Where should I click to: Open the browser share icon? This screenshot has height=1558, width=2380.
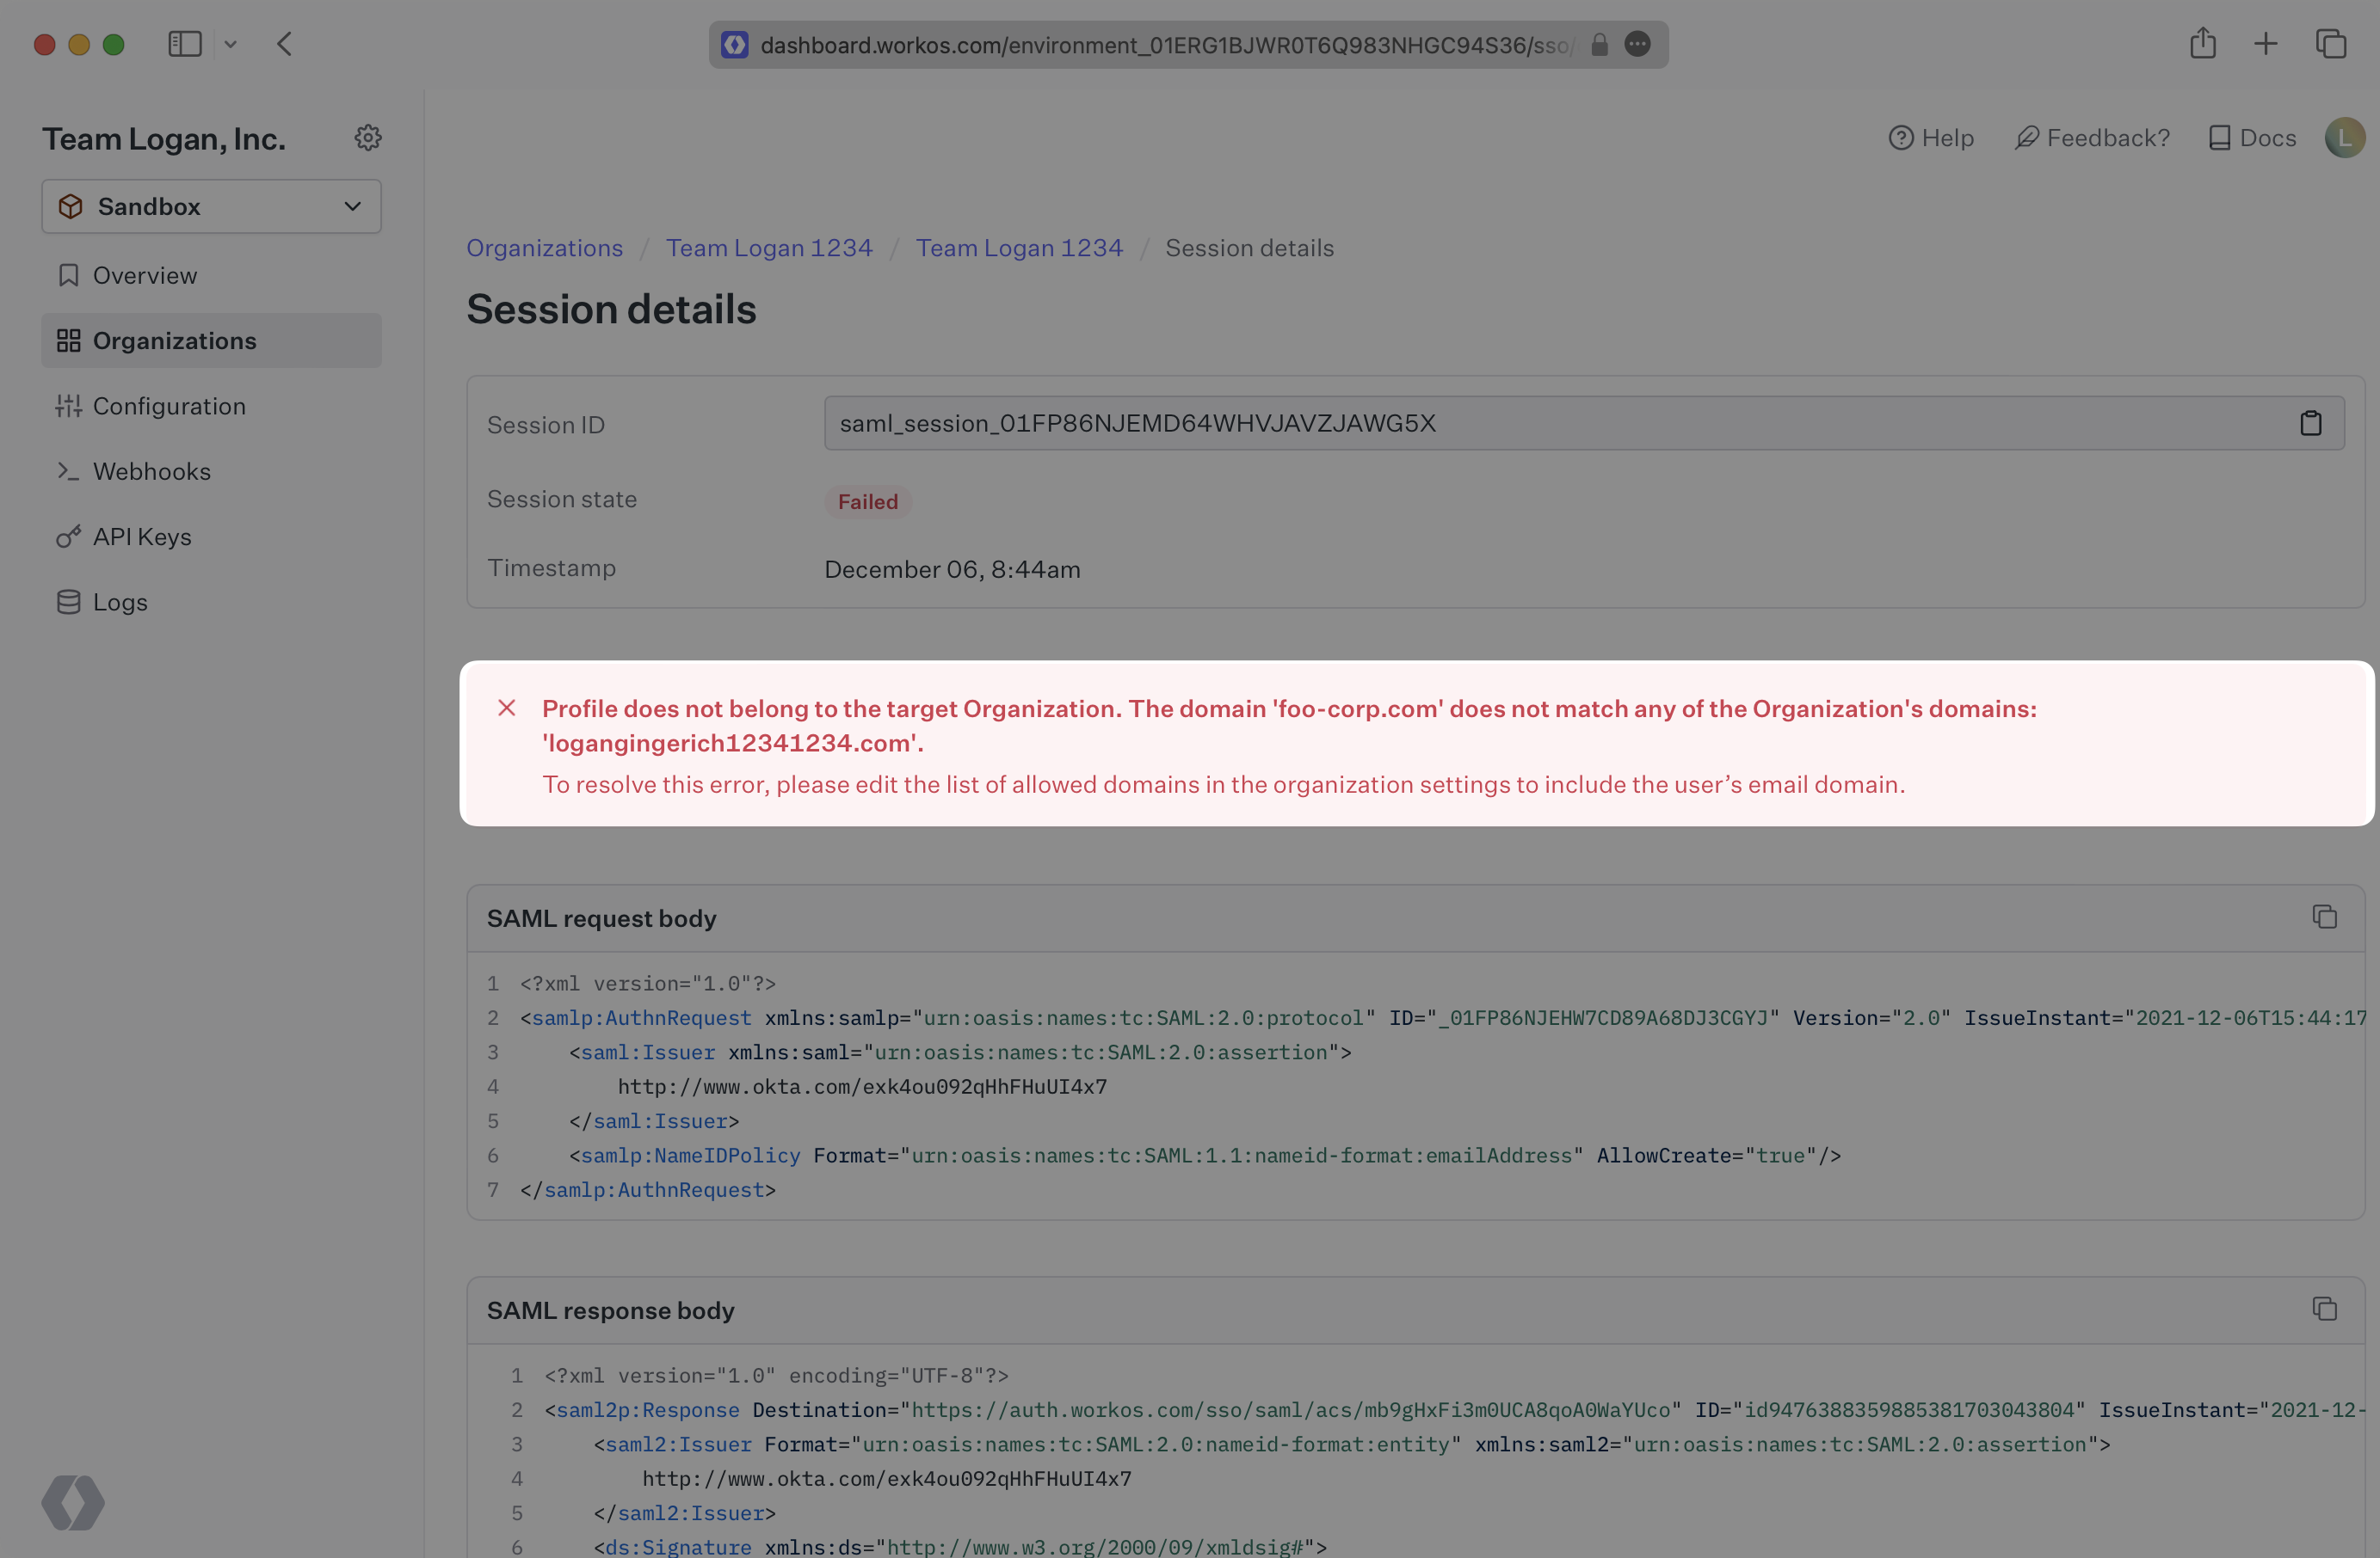click(x=2204, y=43)
